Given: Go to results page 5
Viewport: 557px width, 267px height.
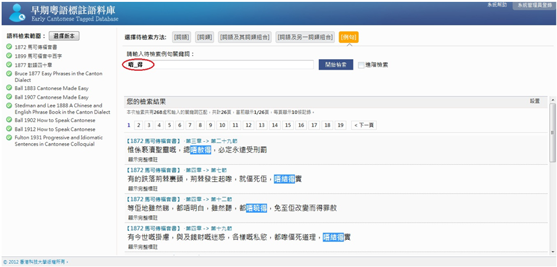Looking at the screenshot, I should 179,125.
